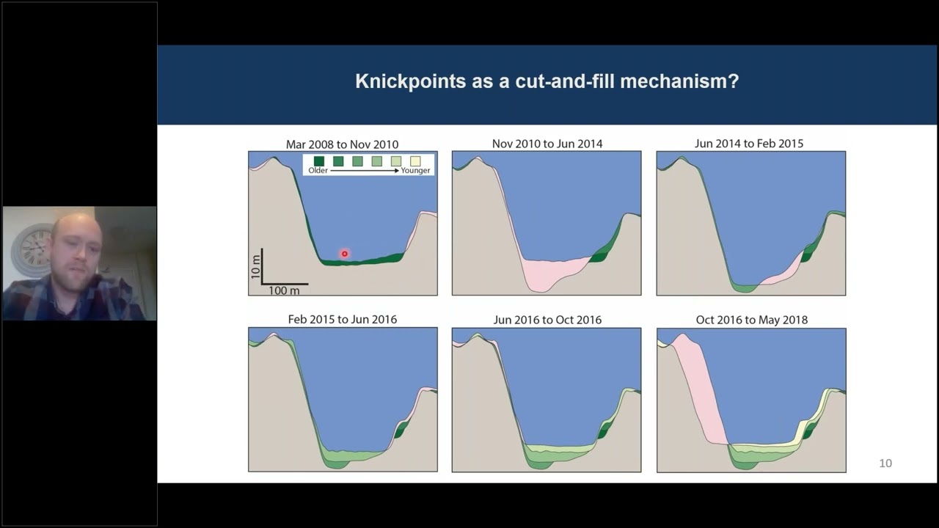The height and width of the screenshot is (528, 939).
Task: Select the 'Feb 2015 to Jun 2016' panel label
Action: 343,320
